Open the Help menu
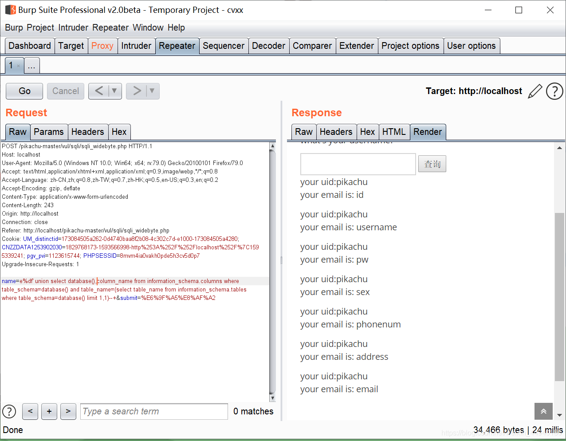 pyautogui.click(x=176, y=28)
